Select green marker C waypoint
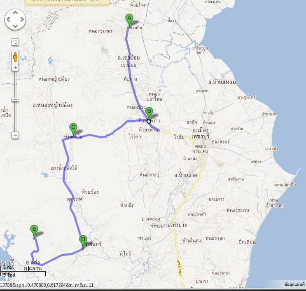Viewport: 306px width, 291px height. coord(72,128)
